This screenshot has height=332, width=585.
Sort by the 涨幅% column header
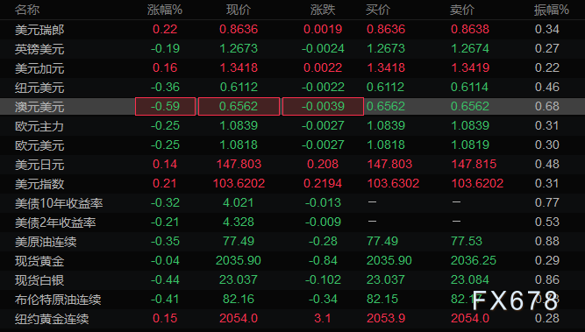point(165,10)
